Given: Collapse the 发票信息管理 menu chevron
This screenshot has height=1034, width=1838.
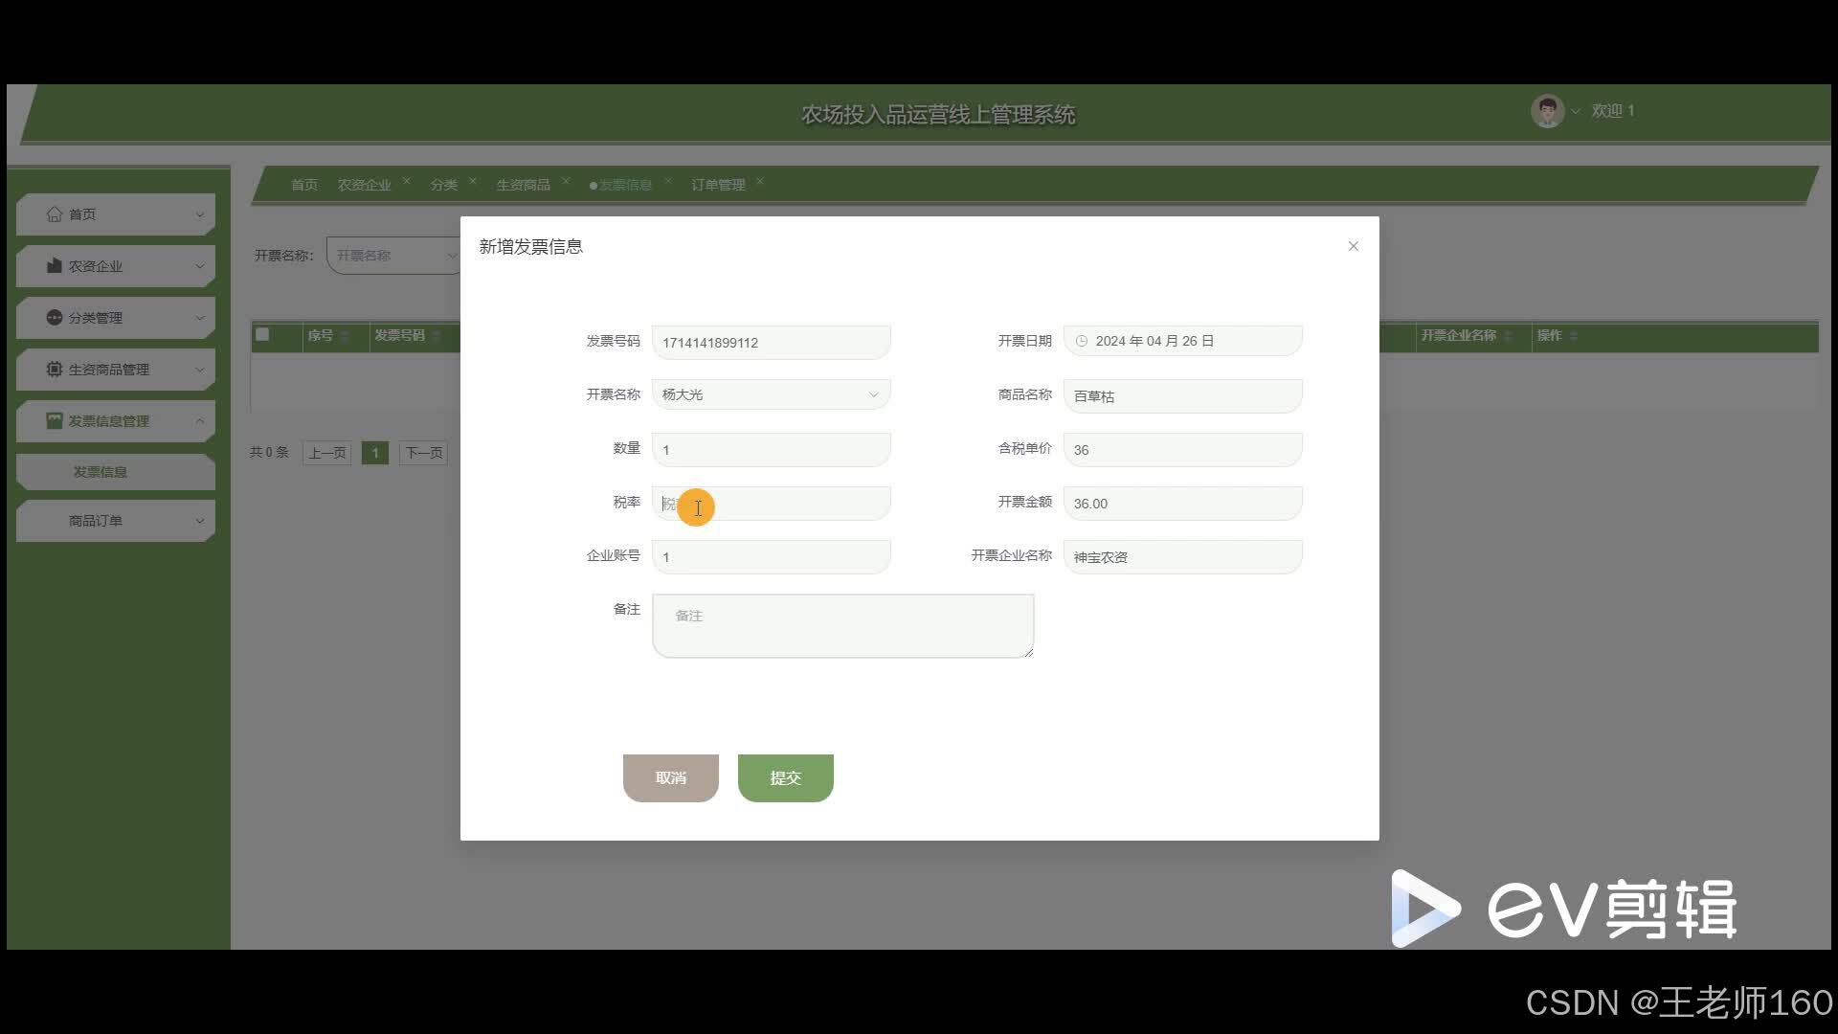Looking at the screenshot, I should coord(200,421).
